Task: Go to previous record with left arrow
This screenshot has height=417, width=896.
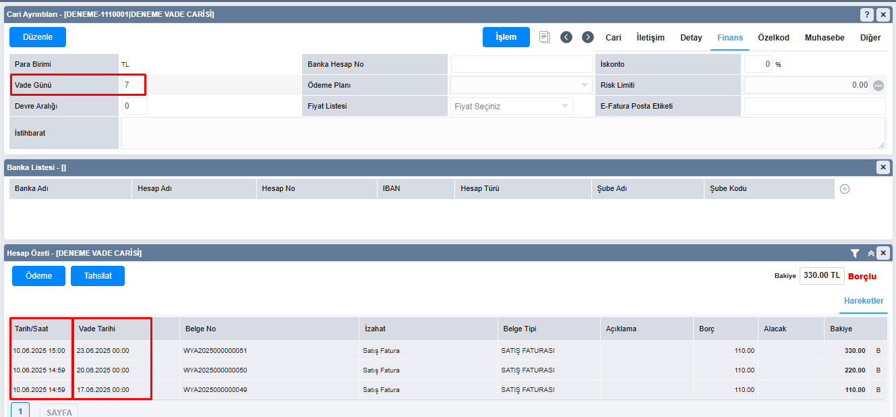Action: pos(566,37)
